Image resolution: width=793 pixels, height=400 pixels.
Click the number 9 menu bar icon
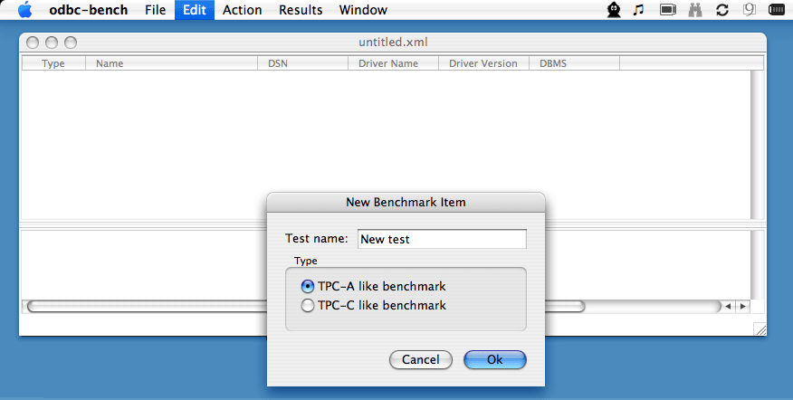tap(749, 10)
